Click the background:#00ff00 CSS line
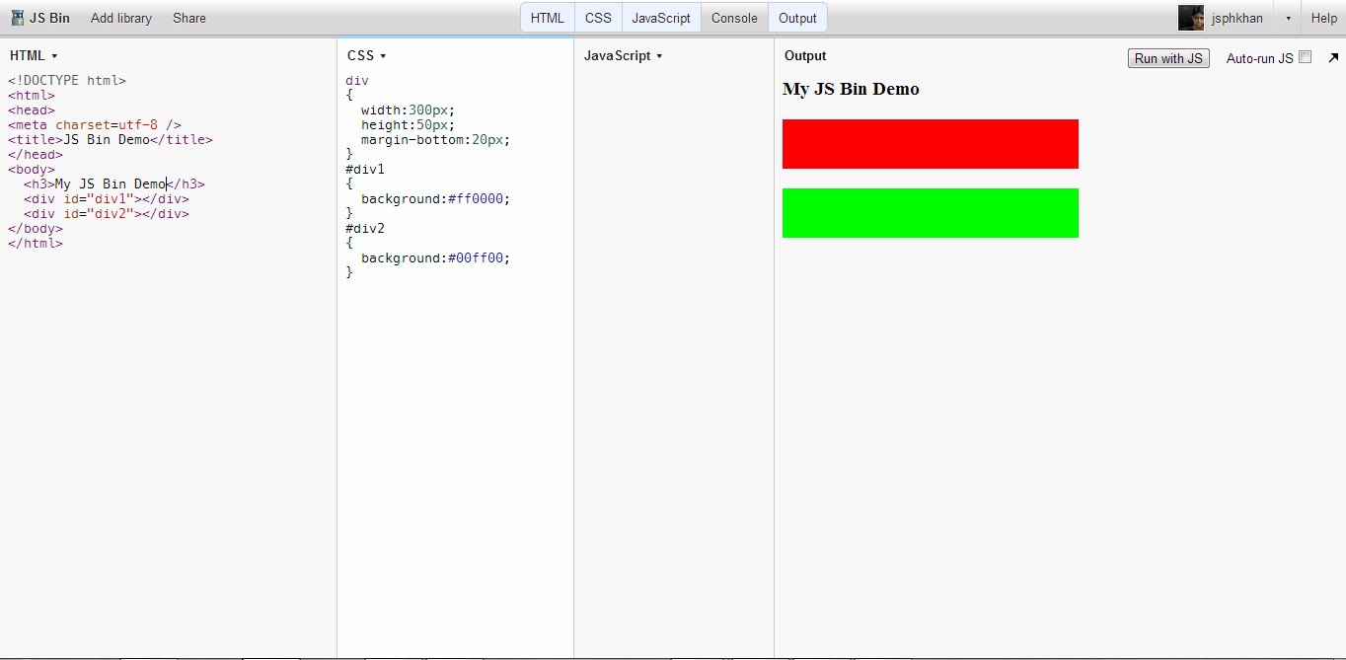1346x660 pixels. 435,258
